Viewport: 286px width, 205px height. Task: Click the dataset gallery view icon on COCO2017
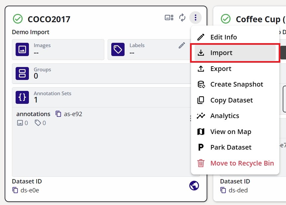(169, 18)
